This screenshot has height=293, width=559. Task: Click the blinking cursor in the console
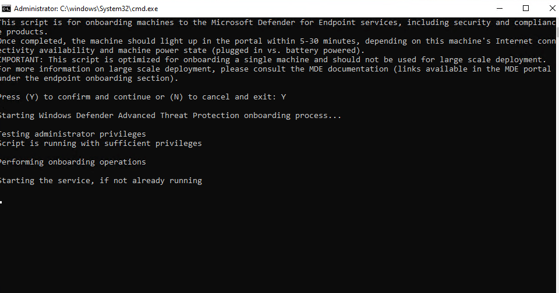coord(1,201)
